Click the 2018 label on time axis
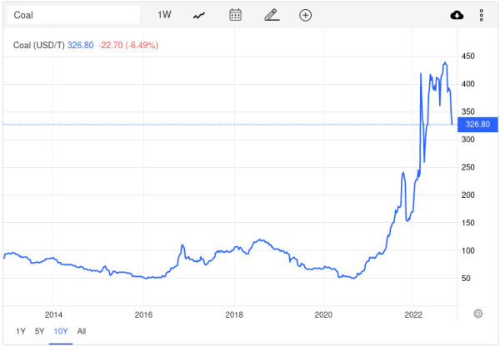This screenshot has width=500, height=346. click(x=234, y=314)
